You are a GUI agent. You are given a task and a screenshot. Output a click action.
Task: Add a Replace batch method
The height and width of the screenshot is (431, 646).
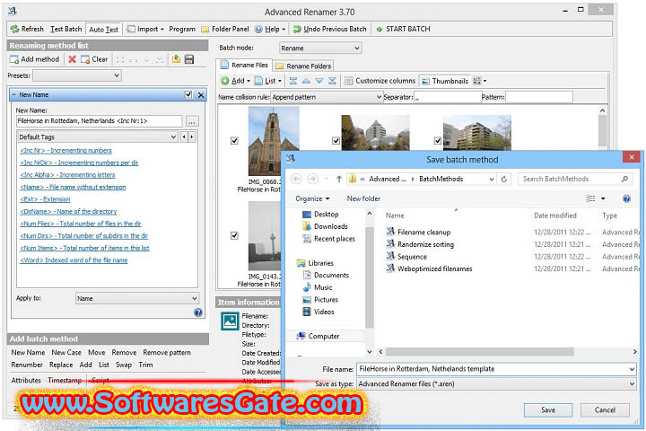(61, 365)
